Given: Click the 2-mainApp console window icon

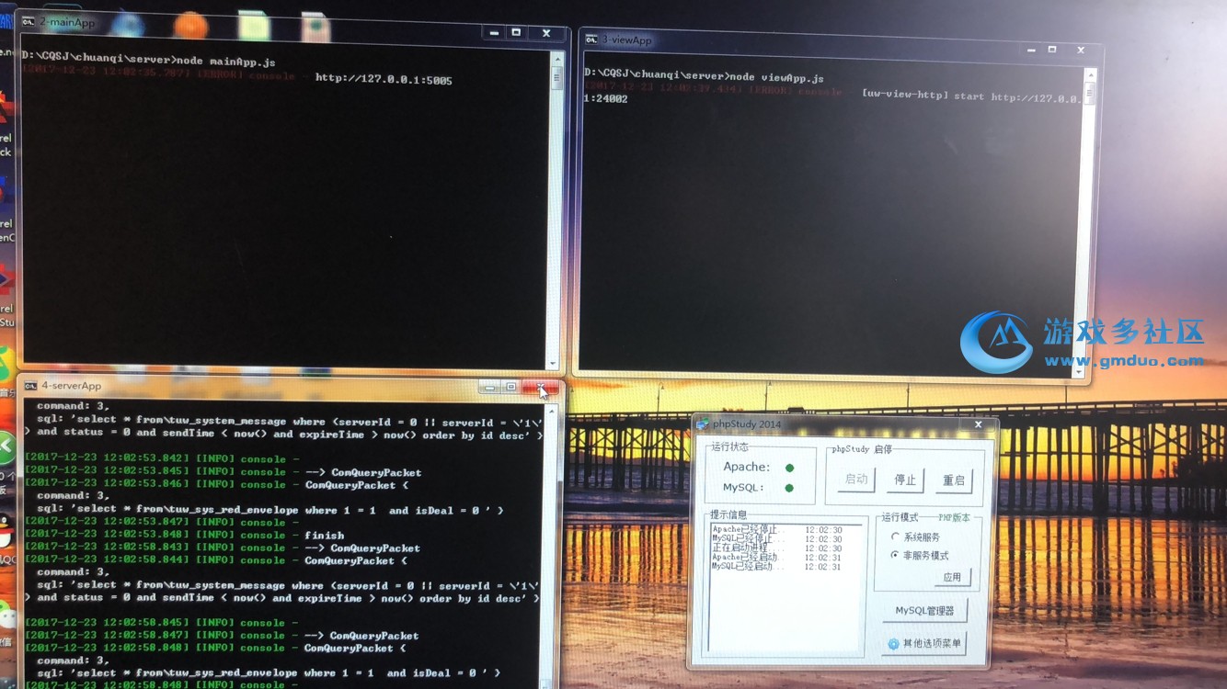Looking at the screenshot, I should [29, 21].
